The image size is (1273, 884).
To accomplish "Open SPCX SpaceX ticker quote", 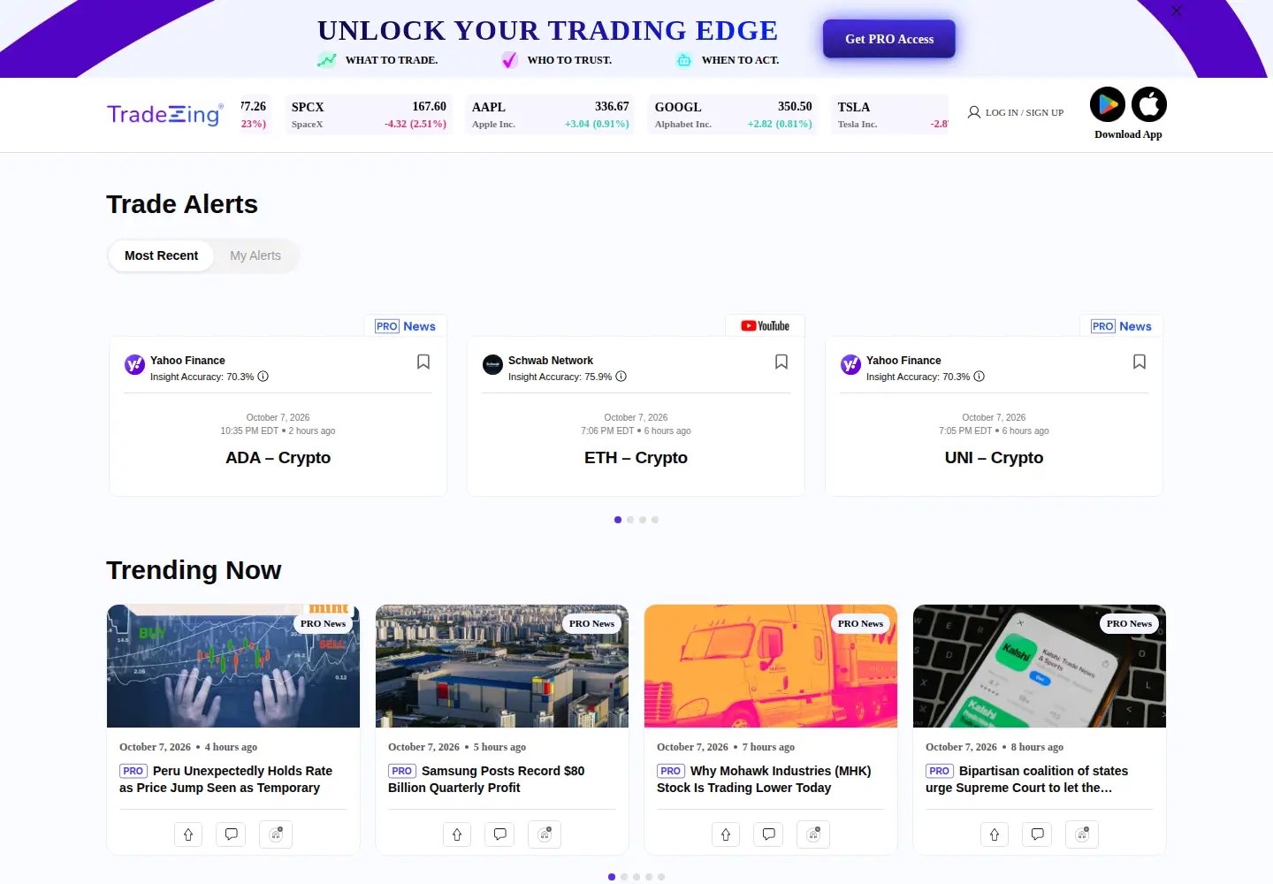I will [369, 115].
